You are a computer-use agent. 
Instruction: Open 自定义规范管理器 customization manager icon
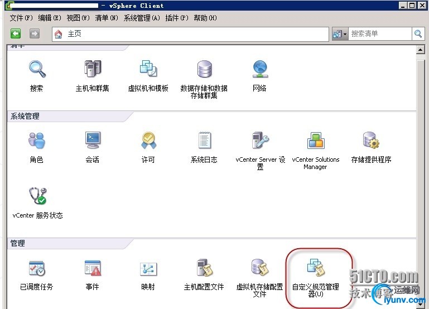[316, 267]
